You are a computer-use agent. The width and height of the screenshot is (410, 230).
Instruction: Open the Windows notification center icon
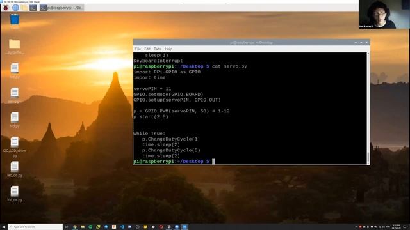[x=405, y=227]
